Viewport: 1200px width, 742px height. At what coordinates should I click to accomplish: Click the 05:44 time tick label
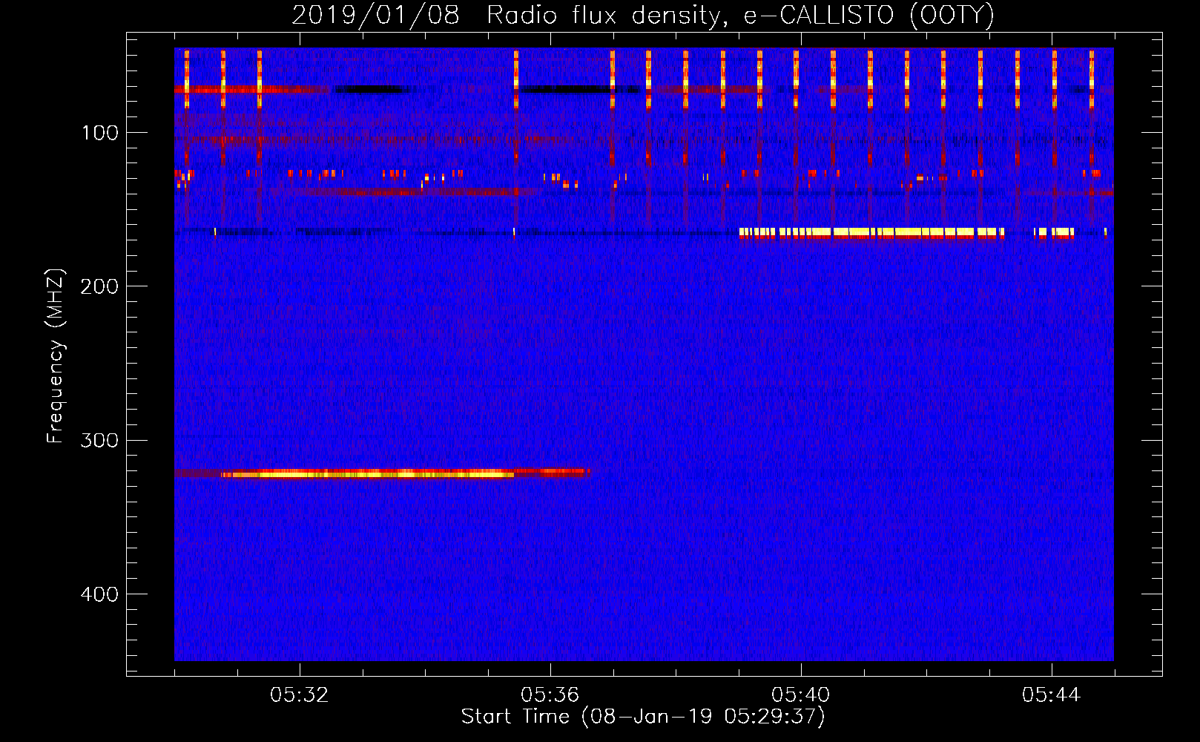1052,695
